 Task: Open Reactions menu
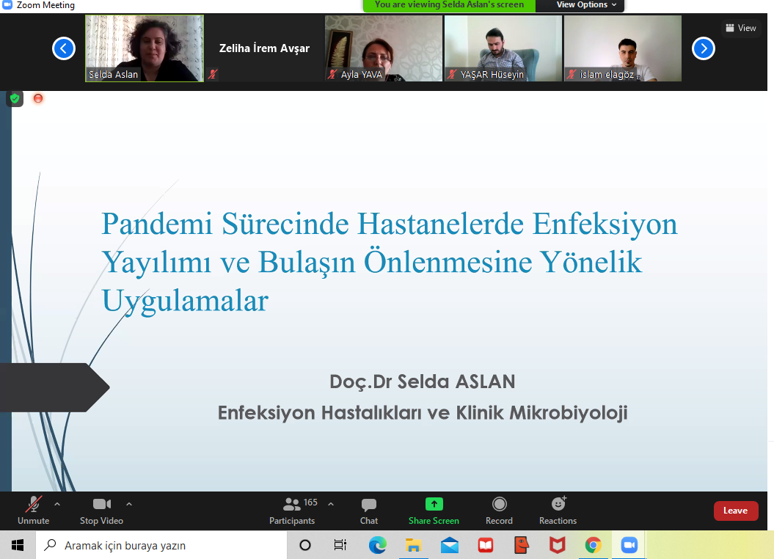(558, 510)
